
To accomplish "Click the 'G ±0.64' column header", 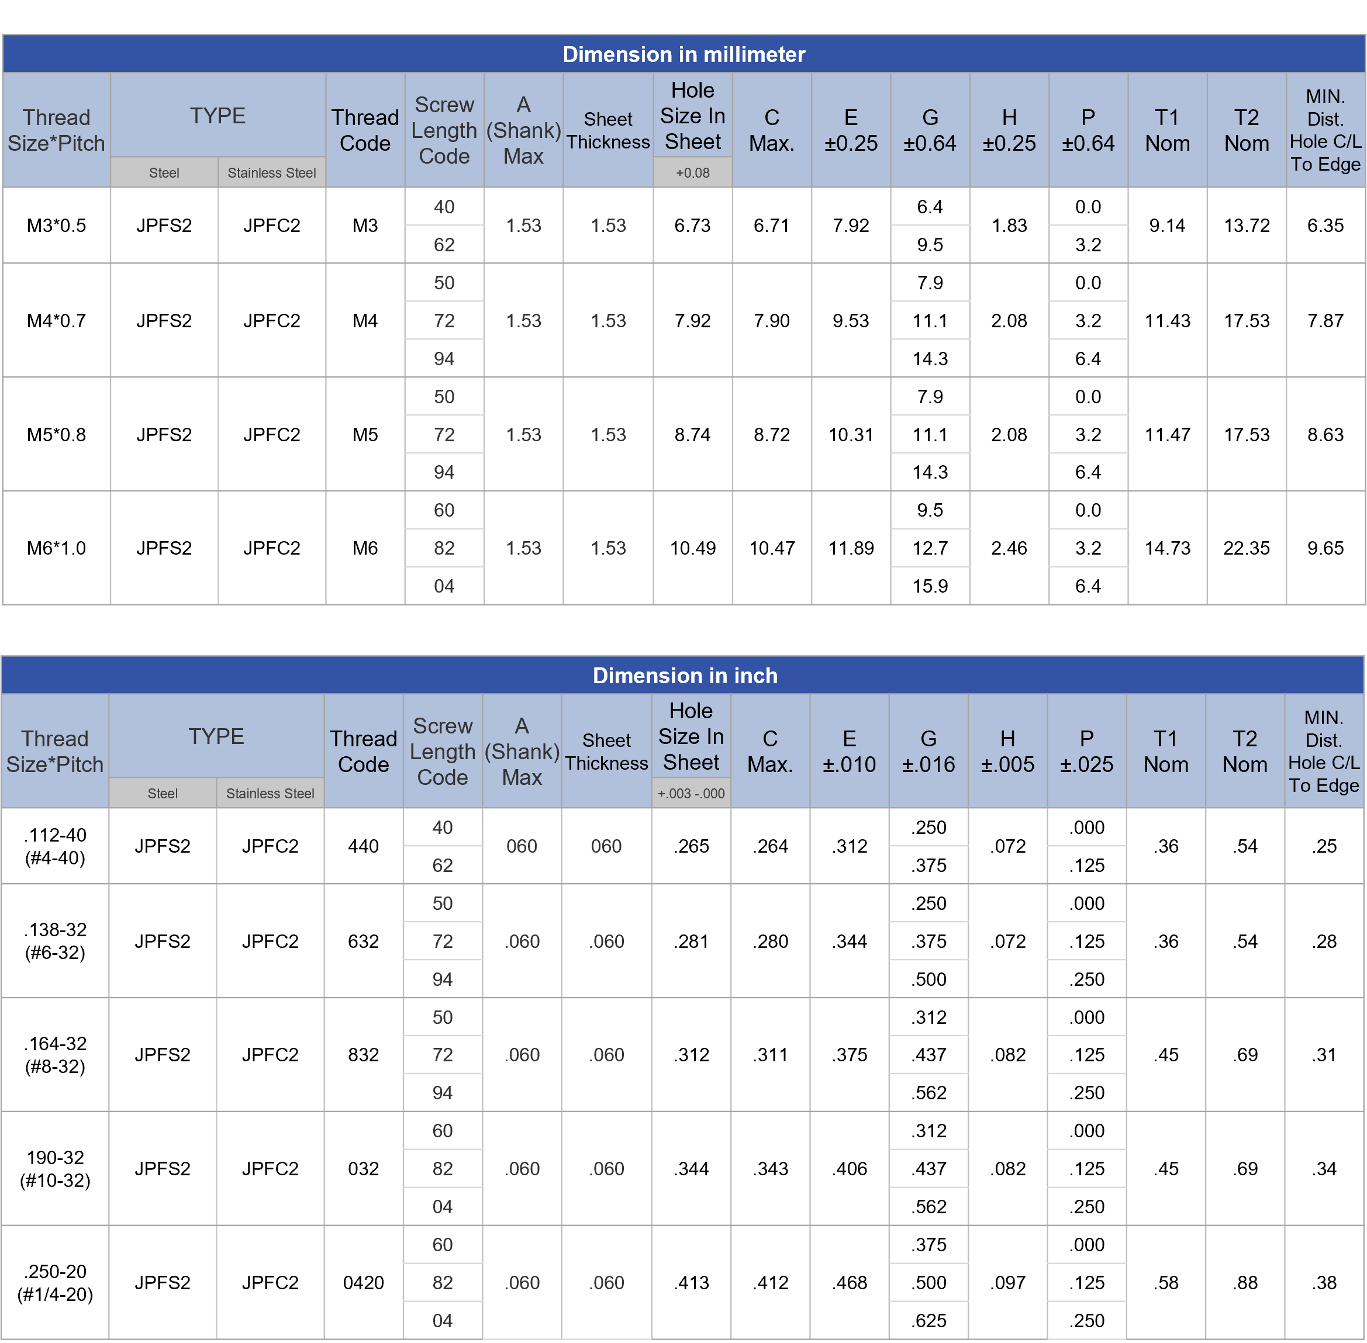I will tap(930, 130).
